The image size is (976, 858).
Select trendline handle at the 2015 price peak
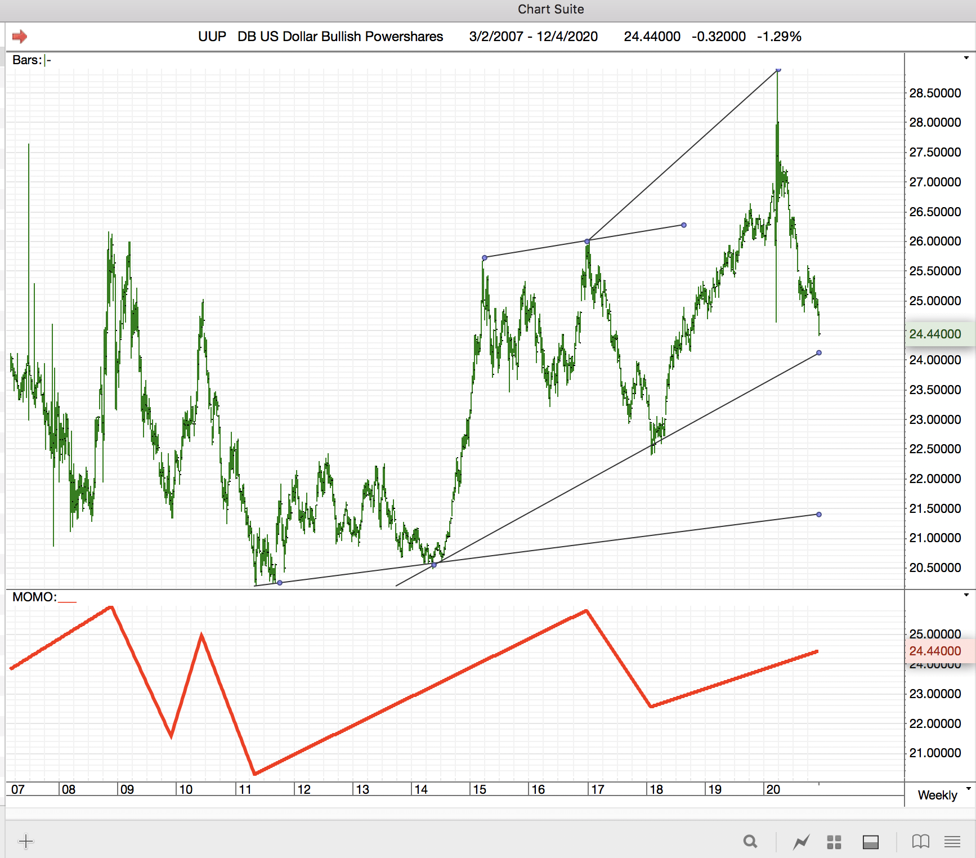(x=485, y=258)
